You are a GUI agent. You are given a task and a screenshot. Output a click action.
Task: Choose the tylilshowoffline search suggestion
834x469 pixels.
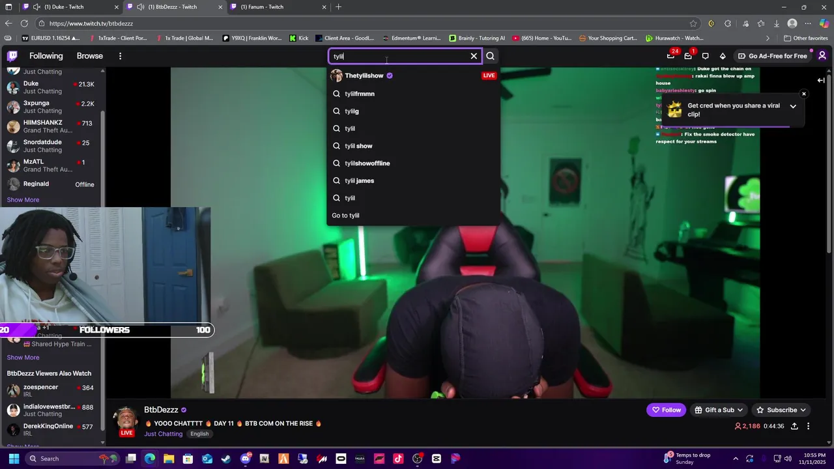point(414,163)
